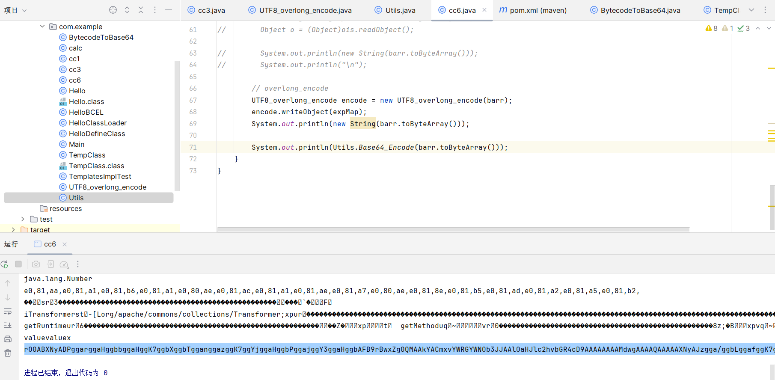Expand the target folder
The width and height of the screenshot is (775, 380).
coord(13,230)
